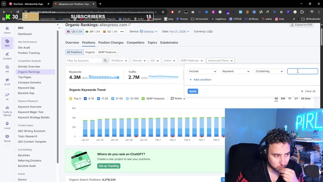
Task: Open the Positions filter dropdown
Action: [119, 60]
